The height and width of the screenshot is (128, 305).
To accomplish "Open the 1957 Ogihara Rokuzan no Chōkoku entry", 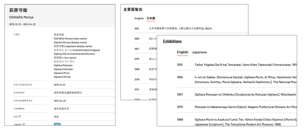I will point(237,95).
